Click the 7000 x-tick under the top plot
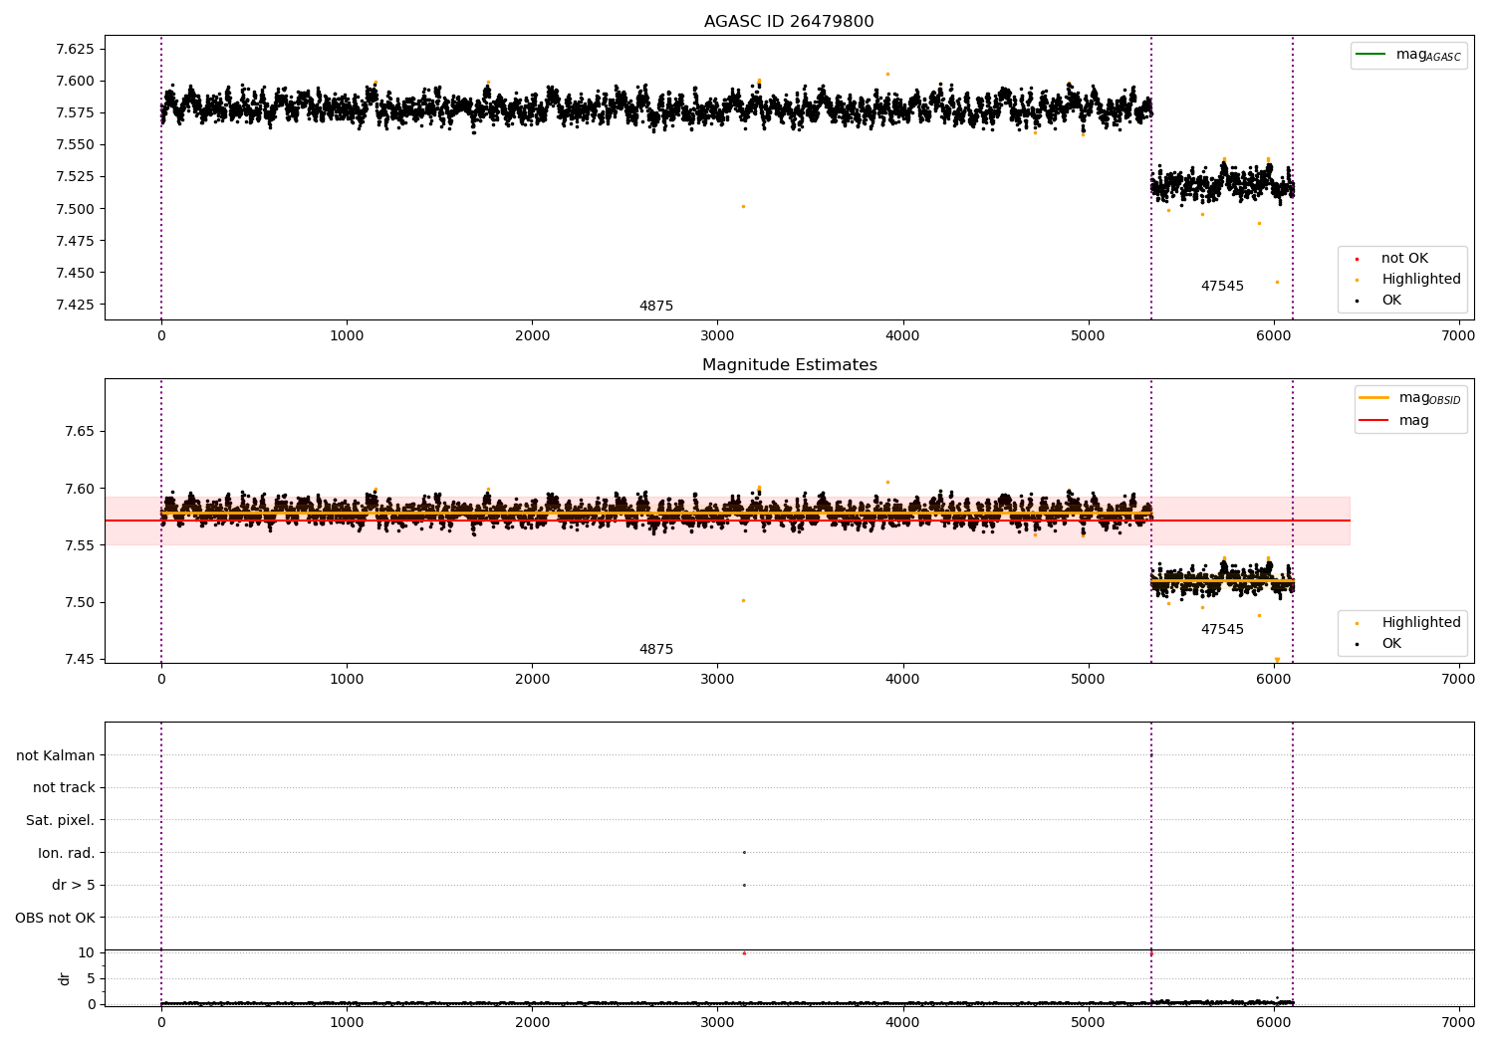The width and height of the screenshot is (1494, 1045). [x=1458, y=335]
